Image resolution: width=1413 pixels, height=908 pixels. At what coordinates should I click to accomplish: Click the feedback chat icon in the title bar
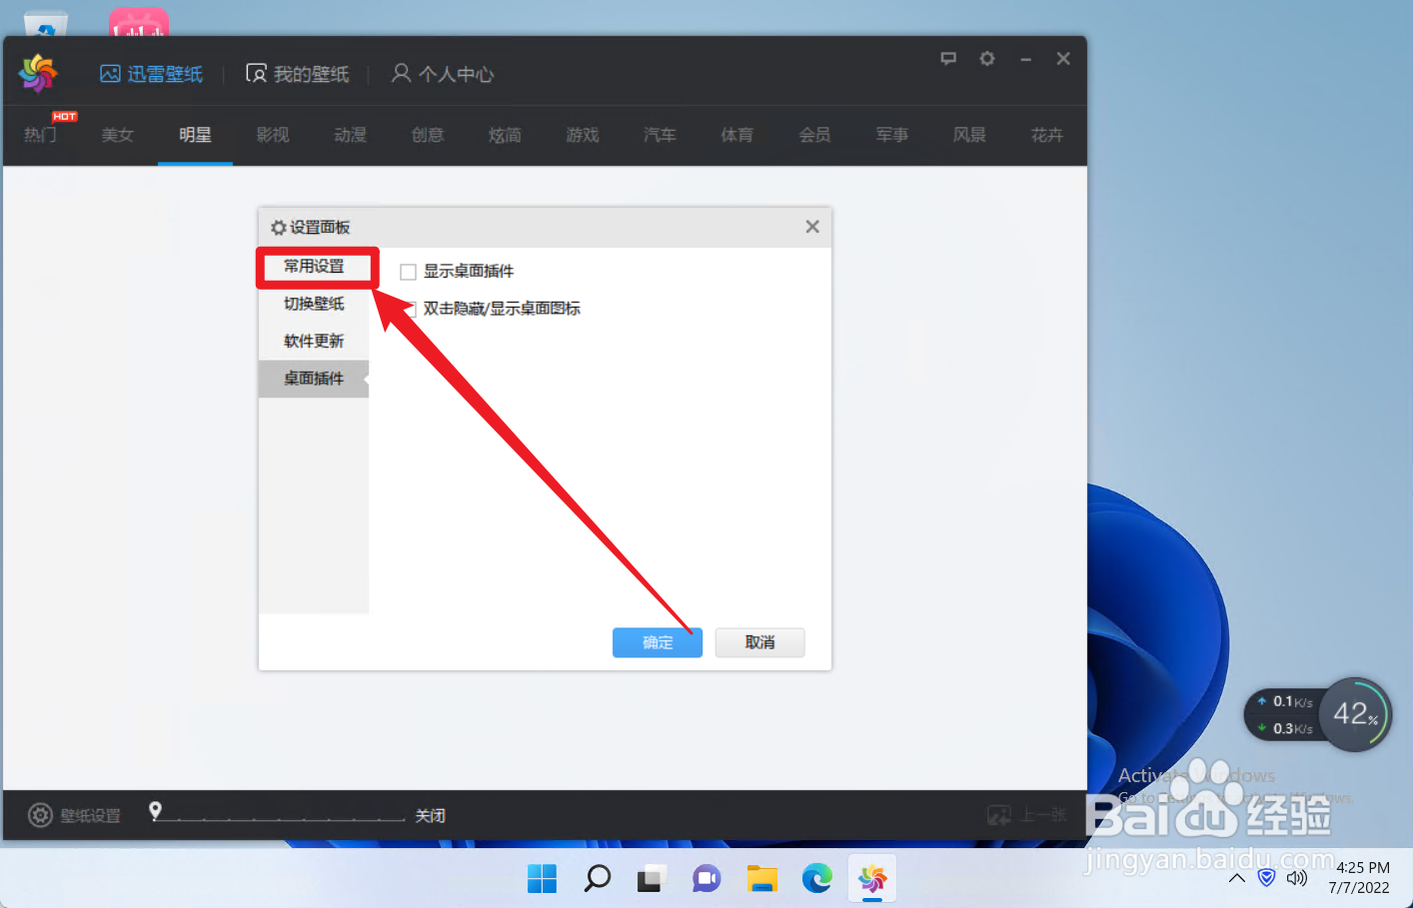coord(948,59)
